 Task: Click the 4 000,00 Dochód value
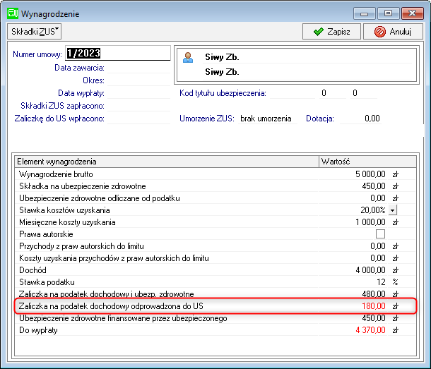point(370,270)
